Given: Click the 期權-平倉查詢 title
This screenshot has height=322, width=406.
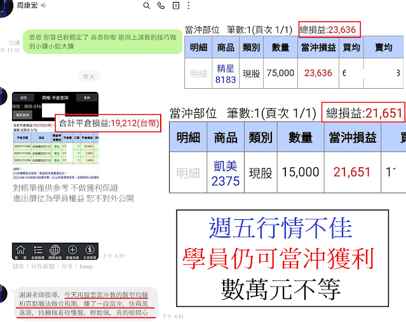Looking at the screenshot, I should click(55, 98).
